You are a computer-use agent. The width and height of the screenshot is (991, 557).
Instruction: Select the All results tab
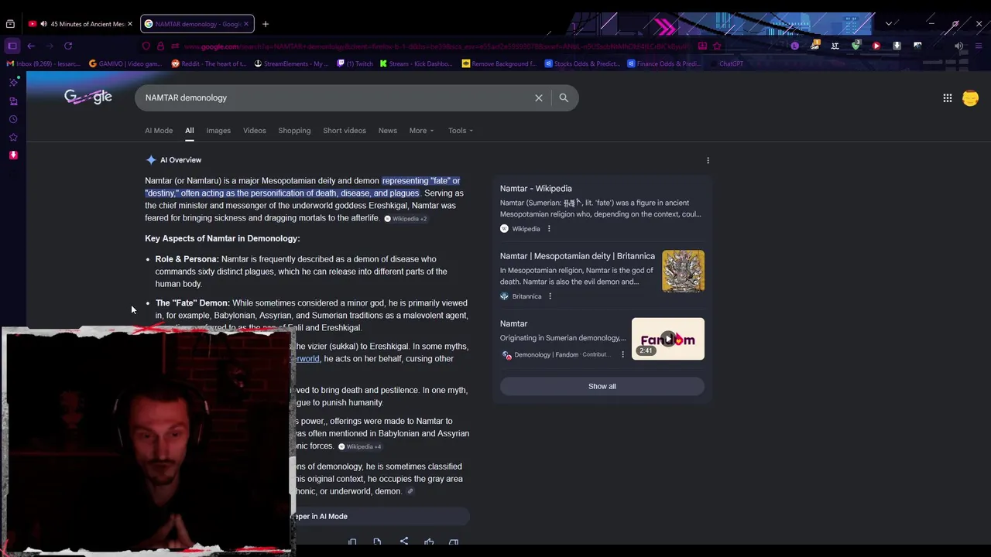(x=189, y=131)
